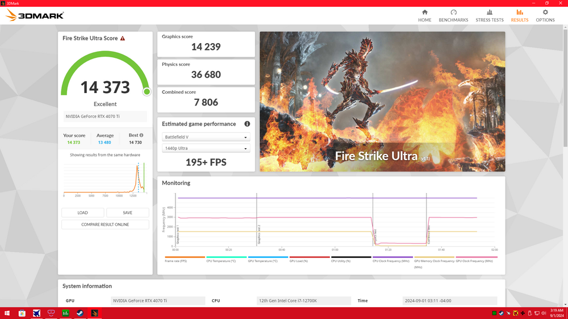Click the 195+ FPS estimate
The height and width of the screenshot is (319, 568).
point(206,162)
